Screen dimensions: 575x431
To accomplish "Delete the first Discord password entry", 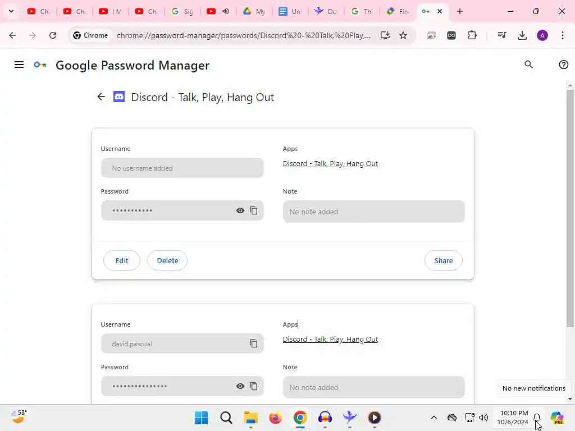I will tap(167, 260).
